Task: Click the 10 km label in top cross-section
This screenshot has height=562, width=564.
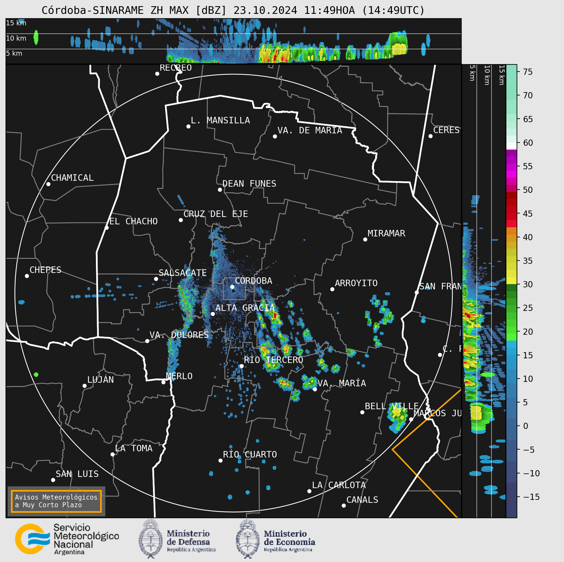Action: click(16, 38)
